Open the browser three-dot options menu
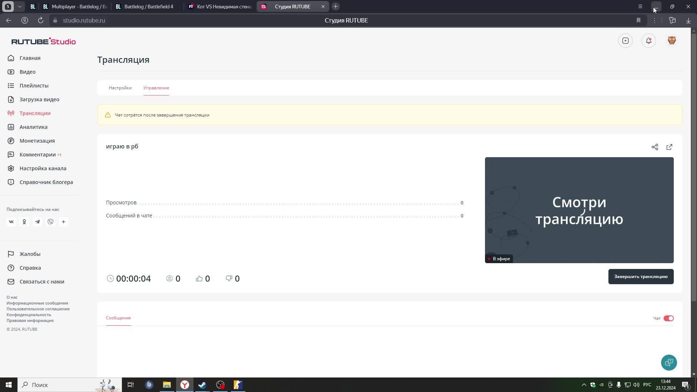 point(655,20)
